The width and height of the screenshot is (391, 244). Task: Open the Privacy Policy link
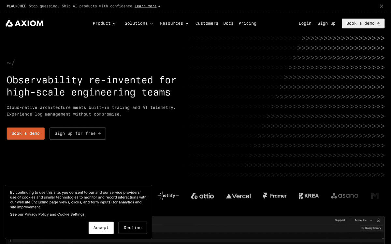tap(36, 214)
